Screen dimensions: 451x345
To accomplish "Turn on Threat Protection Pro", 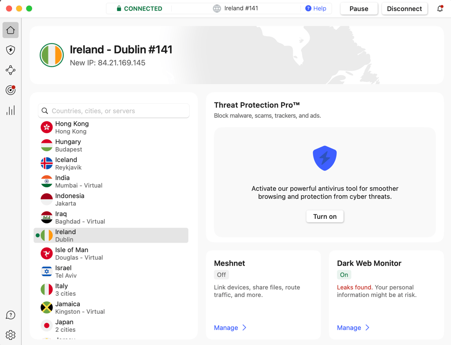I will (x=325, y=216).
